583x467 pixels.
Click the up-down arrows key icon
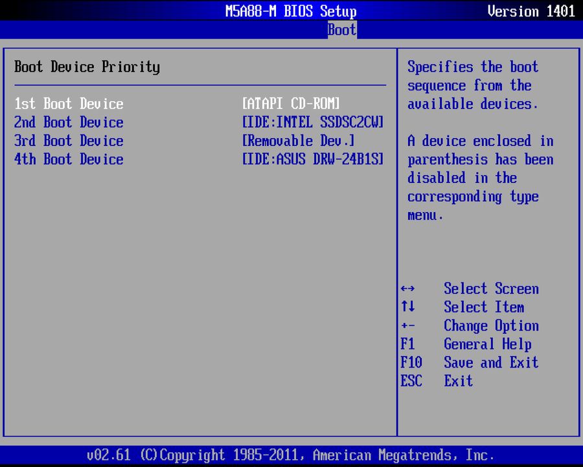[408, 307]
